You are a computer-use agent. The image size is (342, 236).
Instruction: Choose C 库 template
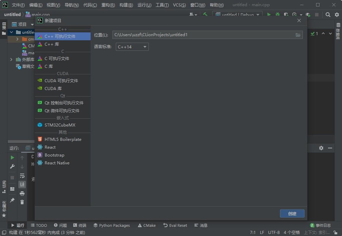(63, 66)
